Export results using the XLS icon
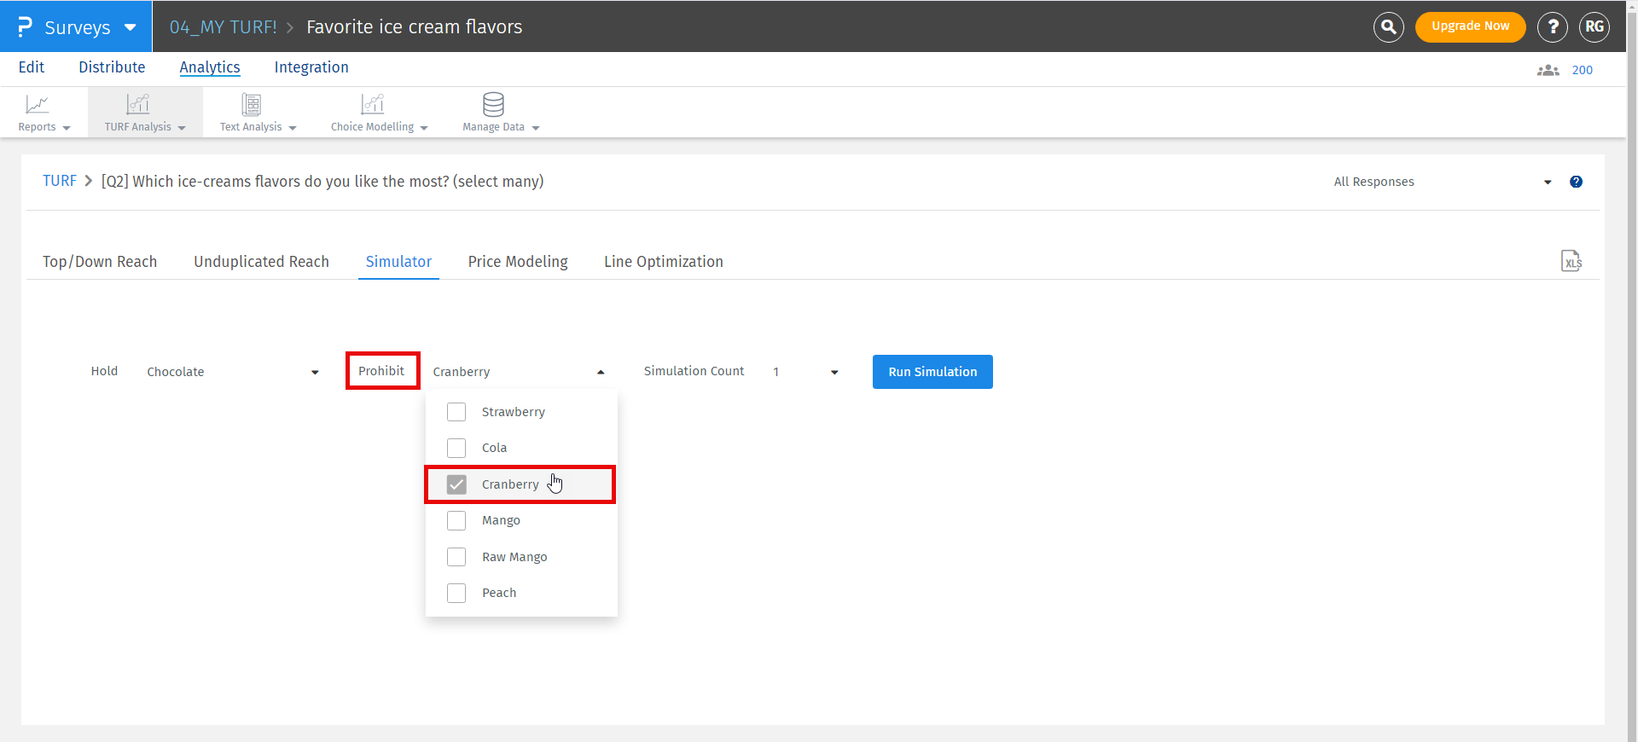1638x742 pixels. click(1571, 261)
